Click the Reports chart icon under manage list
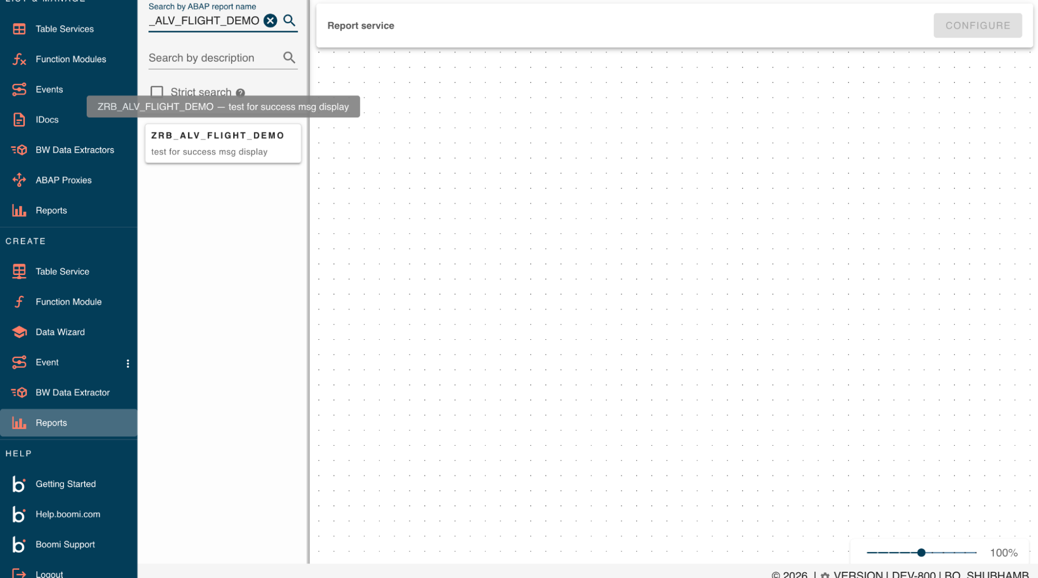The height and width of the screenshot is (578, 1038). [19, 210]
